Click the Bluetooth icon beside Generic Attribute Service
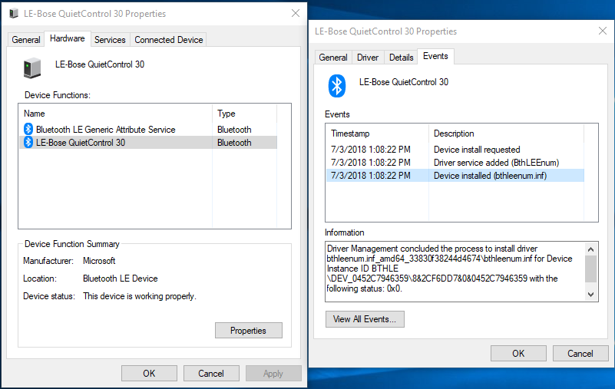The height and width of the screenshot is (389, 615). pos(28,129)
